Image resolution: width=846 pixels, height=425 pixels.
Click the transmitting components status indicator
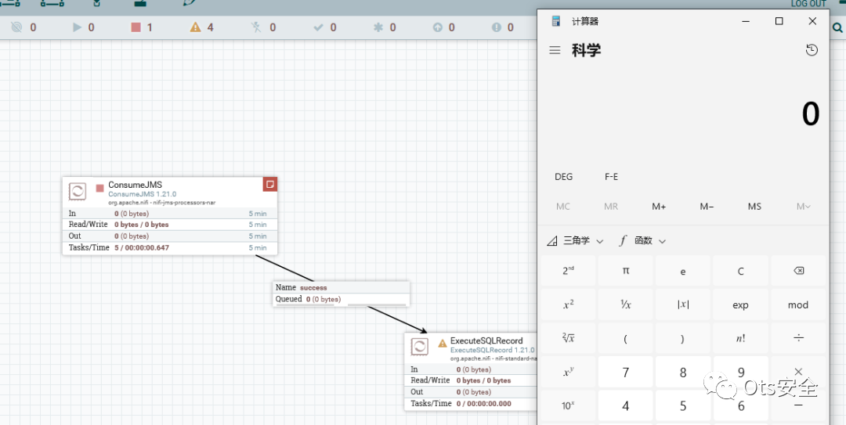point(16,27)
